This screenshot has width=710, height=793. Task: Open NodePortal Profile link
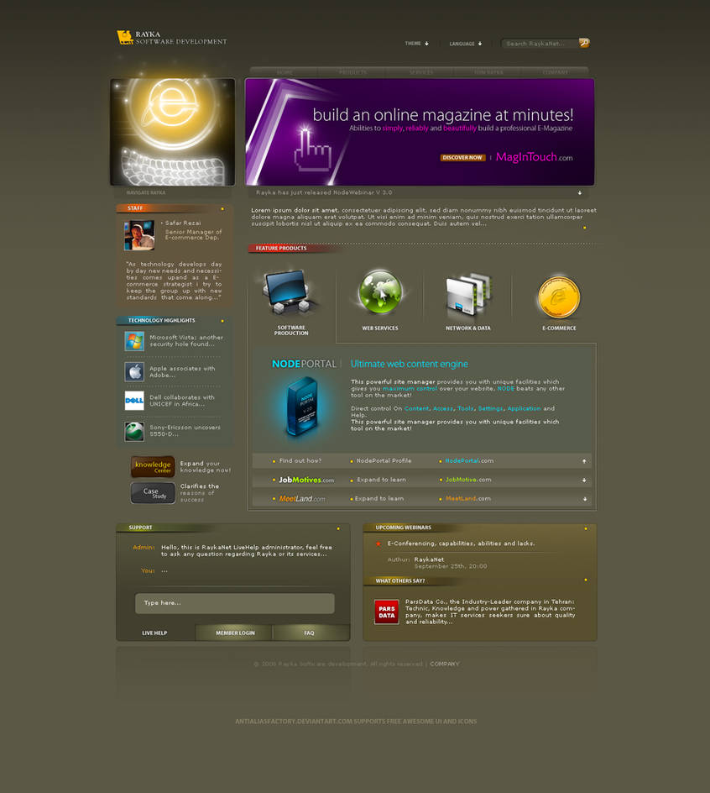tap(384, 460)
